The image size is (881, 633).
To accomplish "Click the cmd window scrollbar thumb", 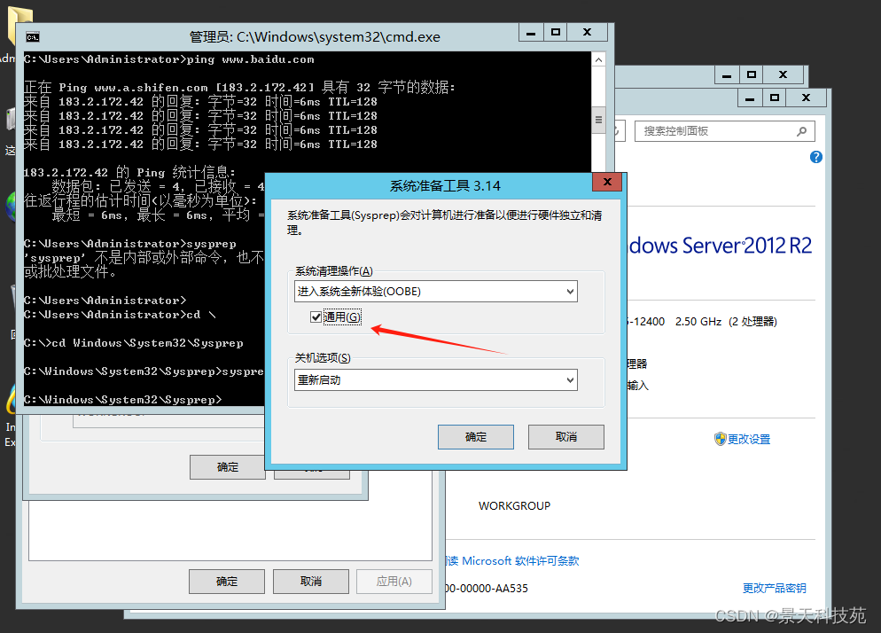I will coord(599,120).
